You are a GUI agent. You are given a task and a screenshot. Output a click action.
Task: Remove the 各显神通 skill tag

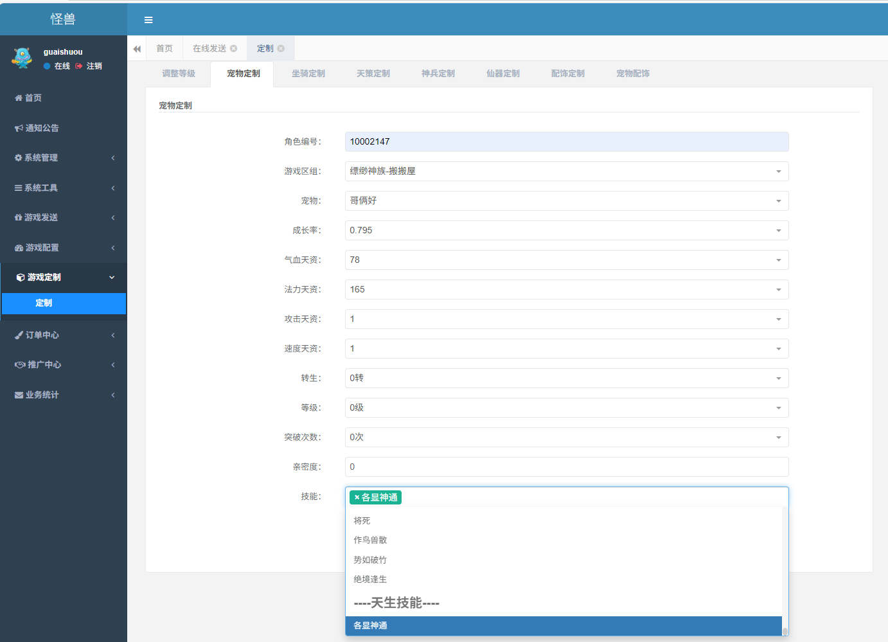pyautogui.click(x=357, y=497)
